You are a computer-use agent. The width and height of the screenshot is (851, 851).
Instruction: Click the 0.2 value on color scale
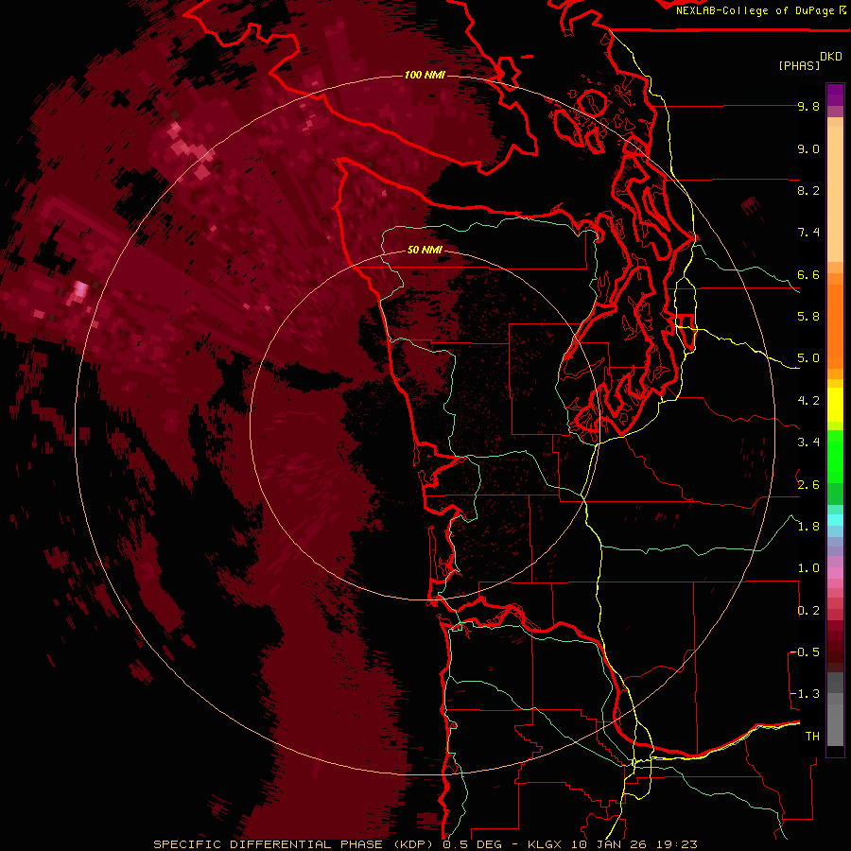point(808,611)
